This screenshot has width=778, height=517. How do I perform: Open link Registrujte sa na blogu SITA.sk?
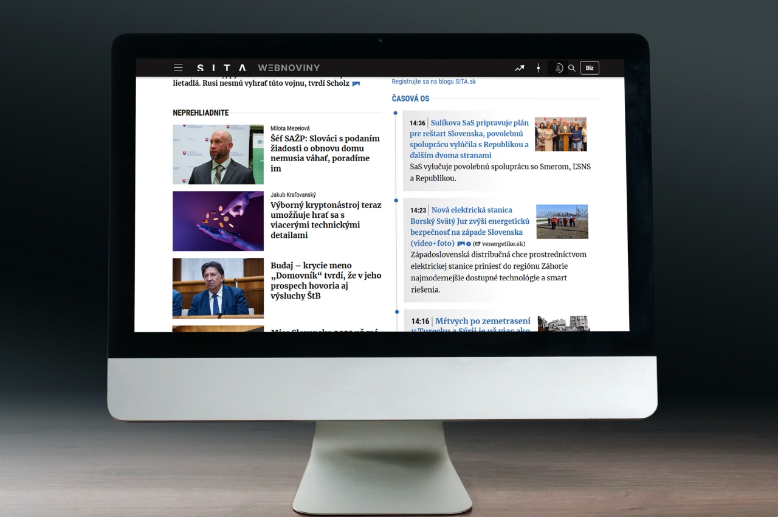434,82
